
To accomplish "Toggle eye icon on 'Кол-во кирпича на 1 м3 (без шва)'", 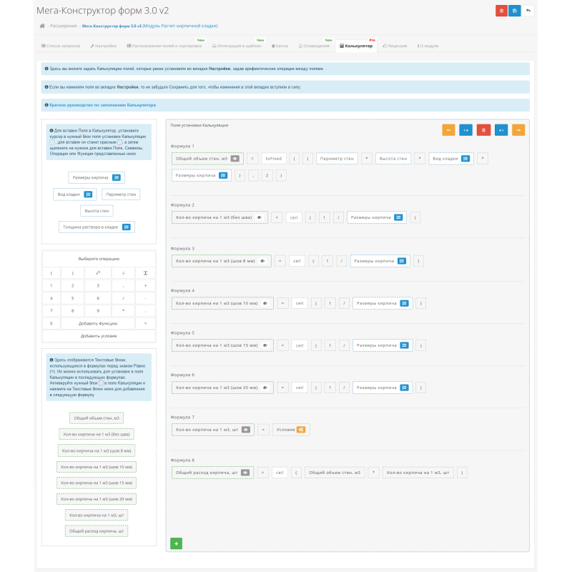I will [260, 217].
